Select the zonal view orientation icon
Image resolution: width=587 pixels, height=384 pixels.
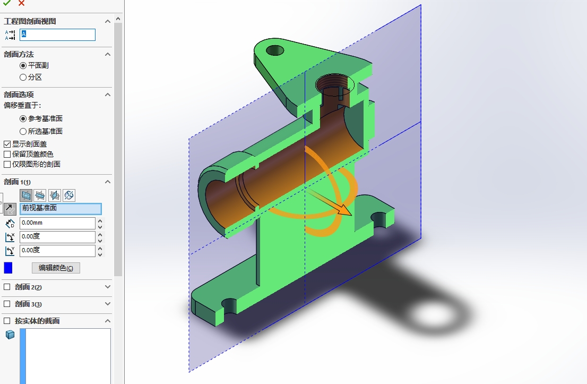click(69, 195)
